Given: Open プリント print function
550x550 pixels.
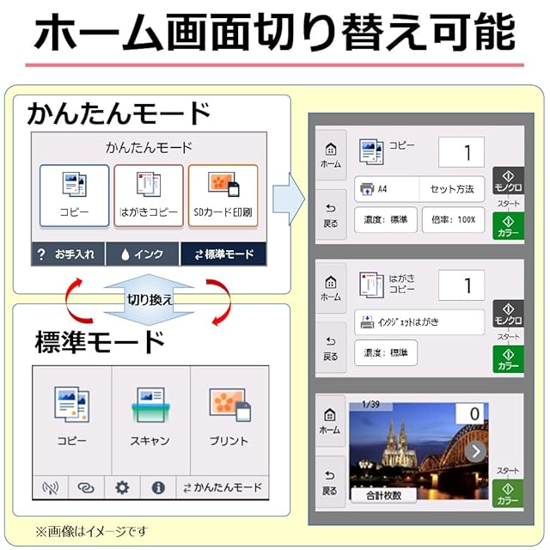Looking at the screenshot, I should pos(229,420).
